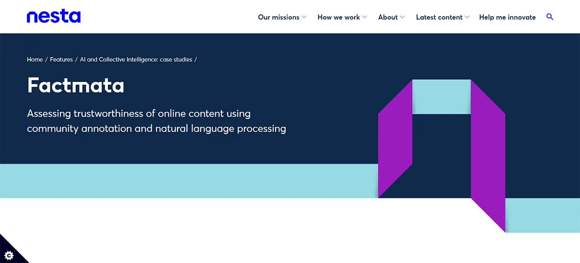
Task: Open the search magnifier icon
Action: pyautogui.click(x=550, y=17)
